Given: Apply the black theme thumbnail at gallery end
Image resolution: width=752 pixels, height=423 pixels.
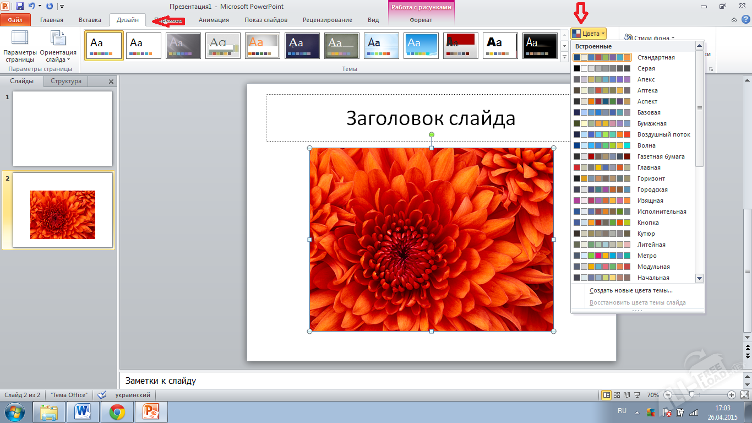Looking at the screenshot, I should (540, 46).
